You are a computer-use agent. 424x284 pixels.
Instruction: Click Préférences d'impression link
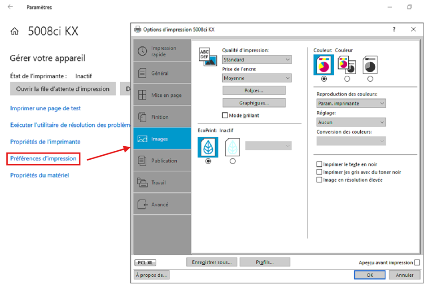click(43, 158)
